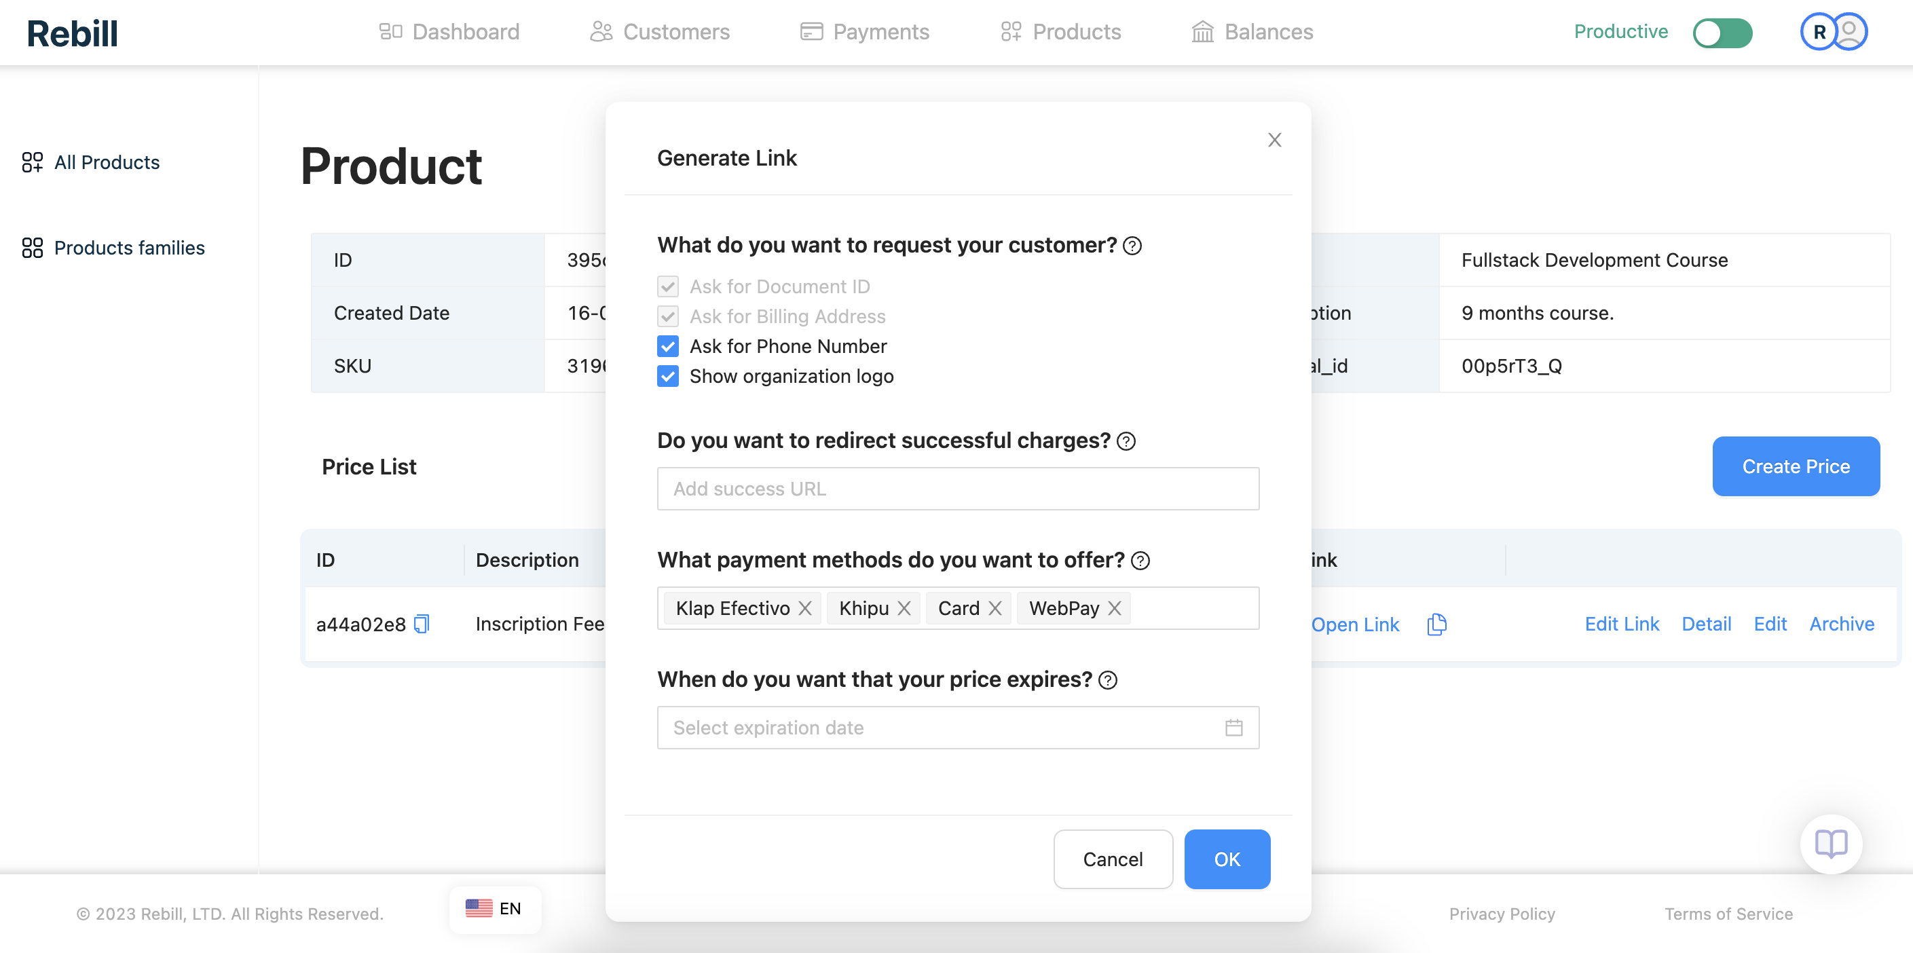Copy the a44a02e8 price ID icon
Screen dimensions: 1913x953
pos(422,624)
